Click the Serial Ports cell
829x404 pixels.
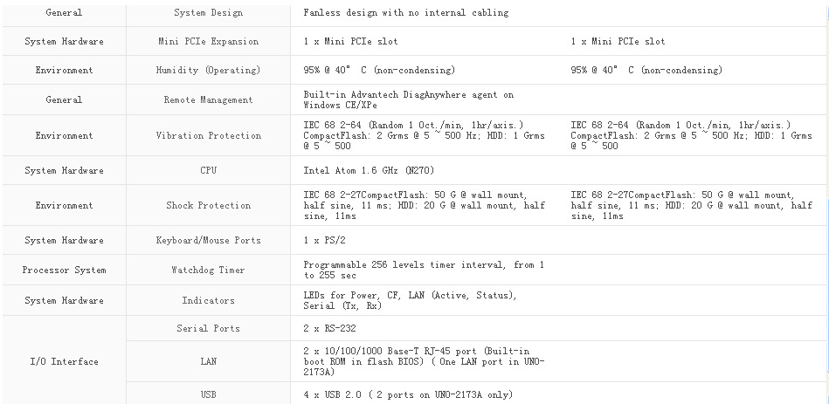[208, 329]
